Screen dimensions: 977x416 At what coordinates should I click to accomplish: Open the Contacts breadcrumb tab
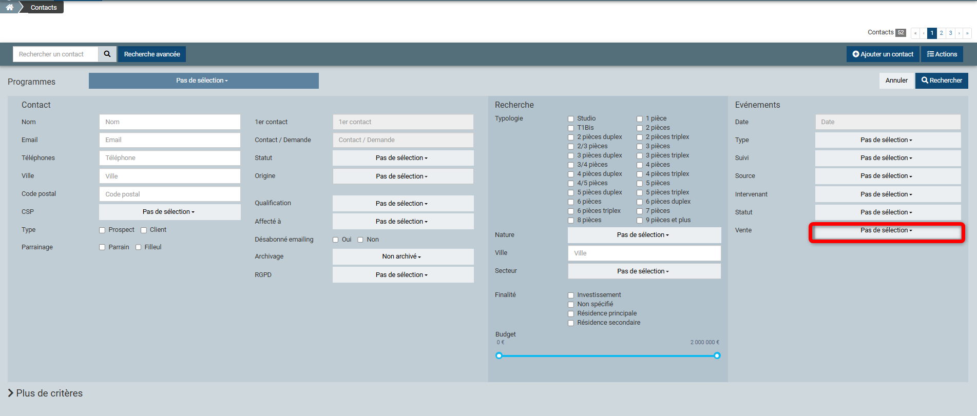pyautogui.click(x=43, y=7)
